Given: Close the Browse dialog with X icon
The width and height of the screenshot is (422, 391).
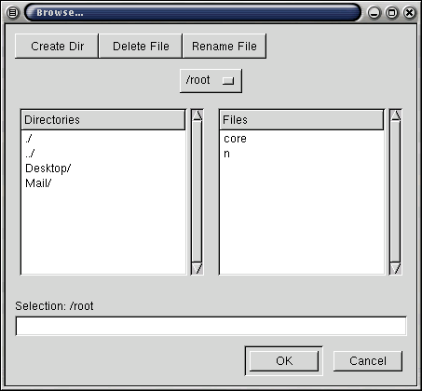Looking at the screenshot, I should click(x=410, y=13).
